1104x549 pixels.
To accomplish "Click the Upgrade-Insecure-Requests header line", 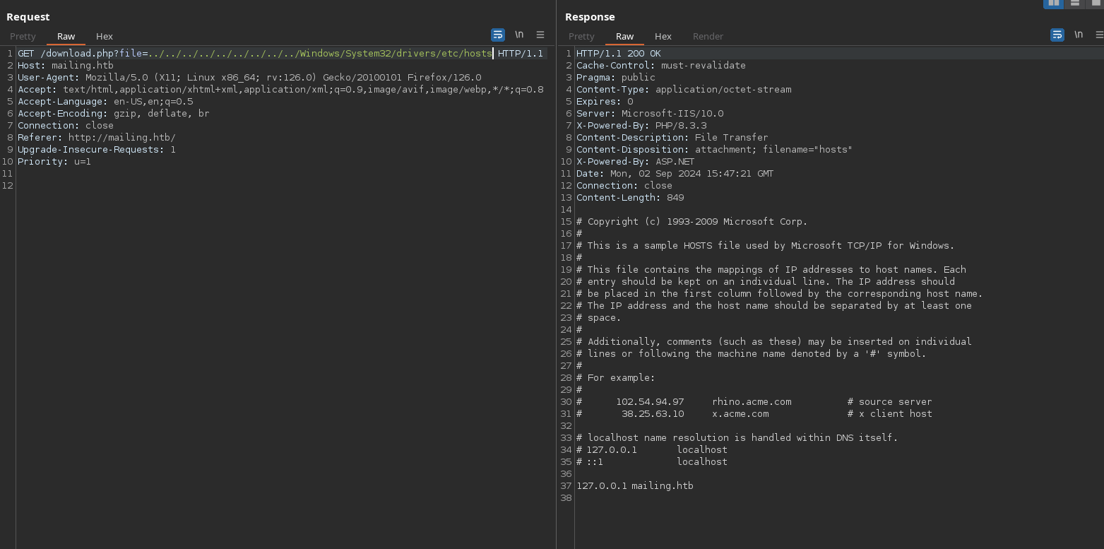I will [97, 150].
